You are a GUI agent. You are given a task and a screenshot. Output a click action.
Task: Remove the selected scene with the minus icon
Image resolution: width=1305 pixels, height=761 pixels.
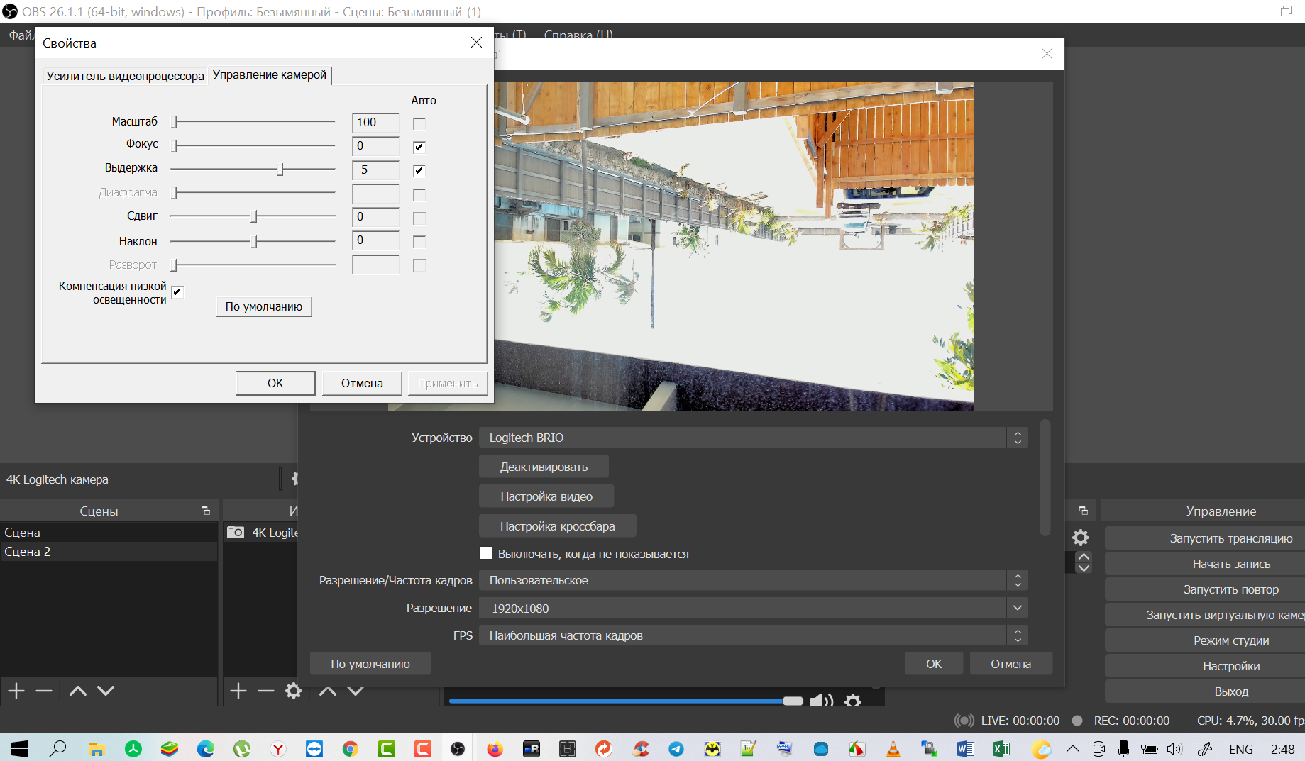(x=44, y=691)
